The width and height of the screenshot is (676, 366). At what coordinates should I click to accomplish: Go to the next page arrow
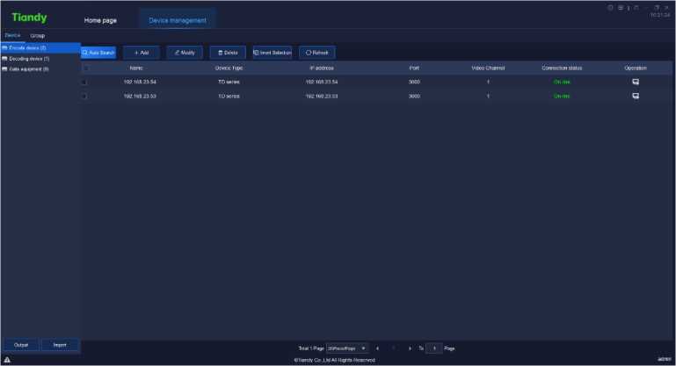(410, 348)
